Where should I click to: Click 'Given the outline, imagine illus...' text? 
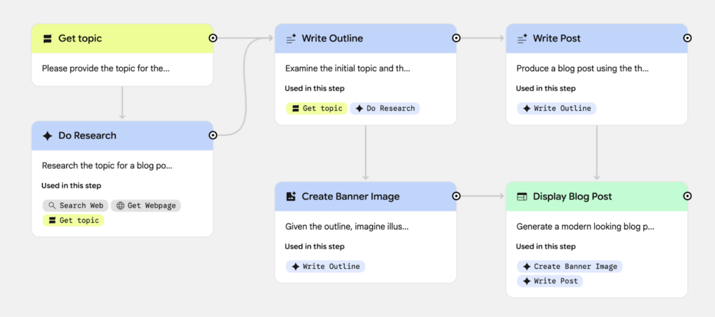[346, 227]
